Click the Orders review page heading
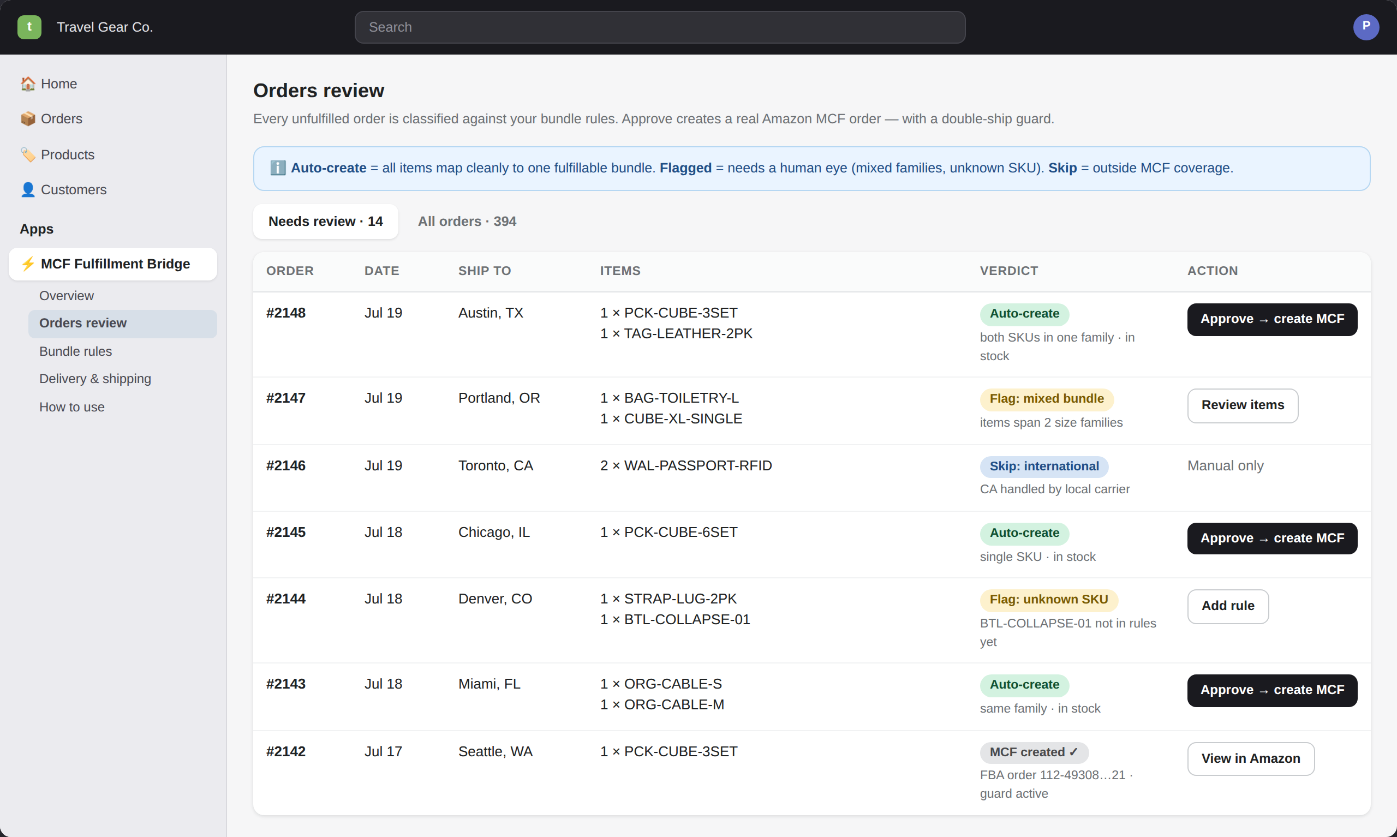The height and width of the screenshot is (837, 1397). [319, 91]
